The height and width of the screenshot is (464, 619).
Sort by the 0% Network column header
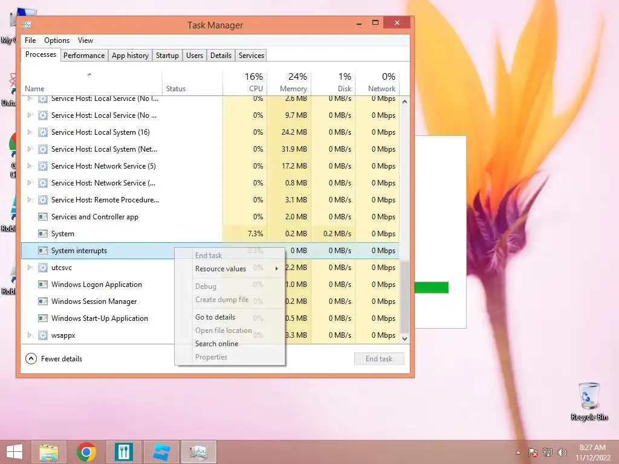tap(377, 83)
